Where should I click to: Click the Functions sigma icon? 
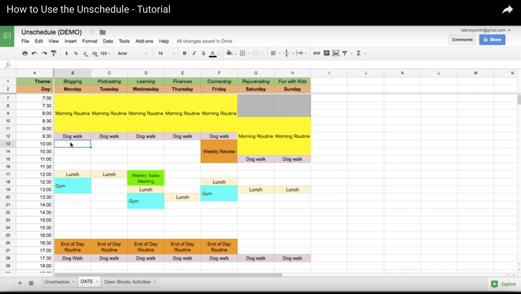(359, 53)
